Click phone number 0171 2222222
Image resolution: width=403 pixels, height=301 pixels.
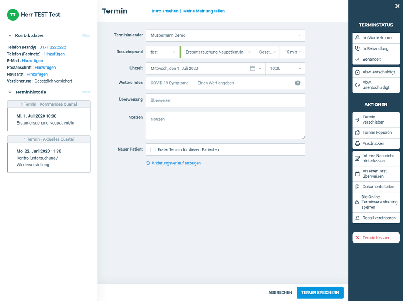pos(53,47)
